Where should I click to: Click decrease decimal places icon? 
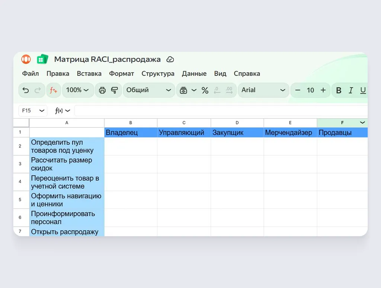[217, 90]
